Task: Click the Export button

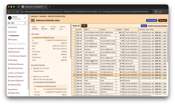Action: tap(144, 26)
